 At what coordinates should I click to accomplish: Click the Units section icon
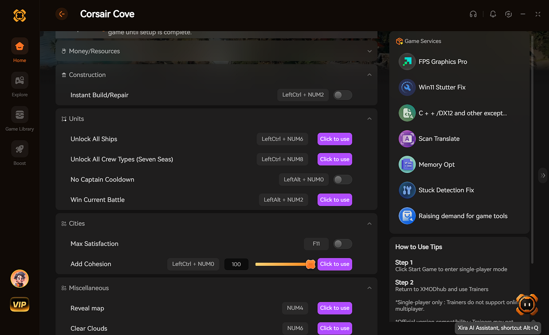click(x=64, y=119)
